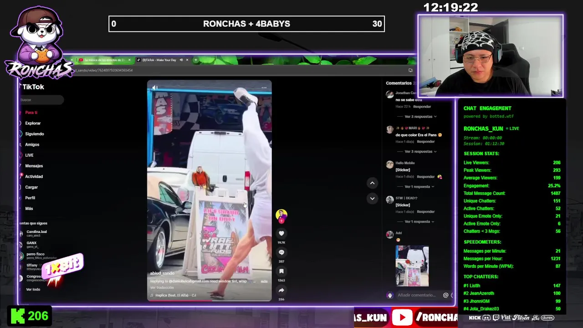Show all followed accounts via 'Ver todo'
The width and height of the screenshot is (583, 328).
(x=33, y=289)
